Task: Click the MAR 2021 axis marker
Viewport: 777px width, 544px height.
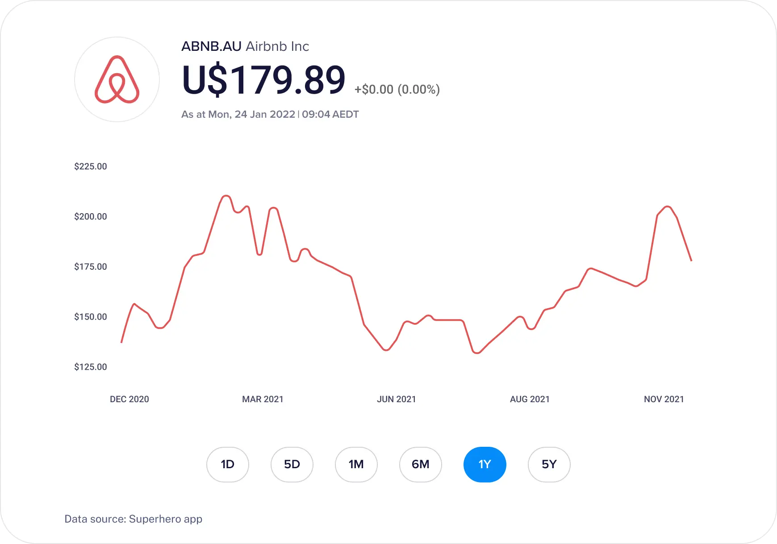Action: click(263, 399)
